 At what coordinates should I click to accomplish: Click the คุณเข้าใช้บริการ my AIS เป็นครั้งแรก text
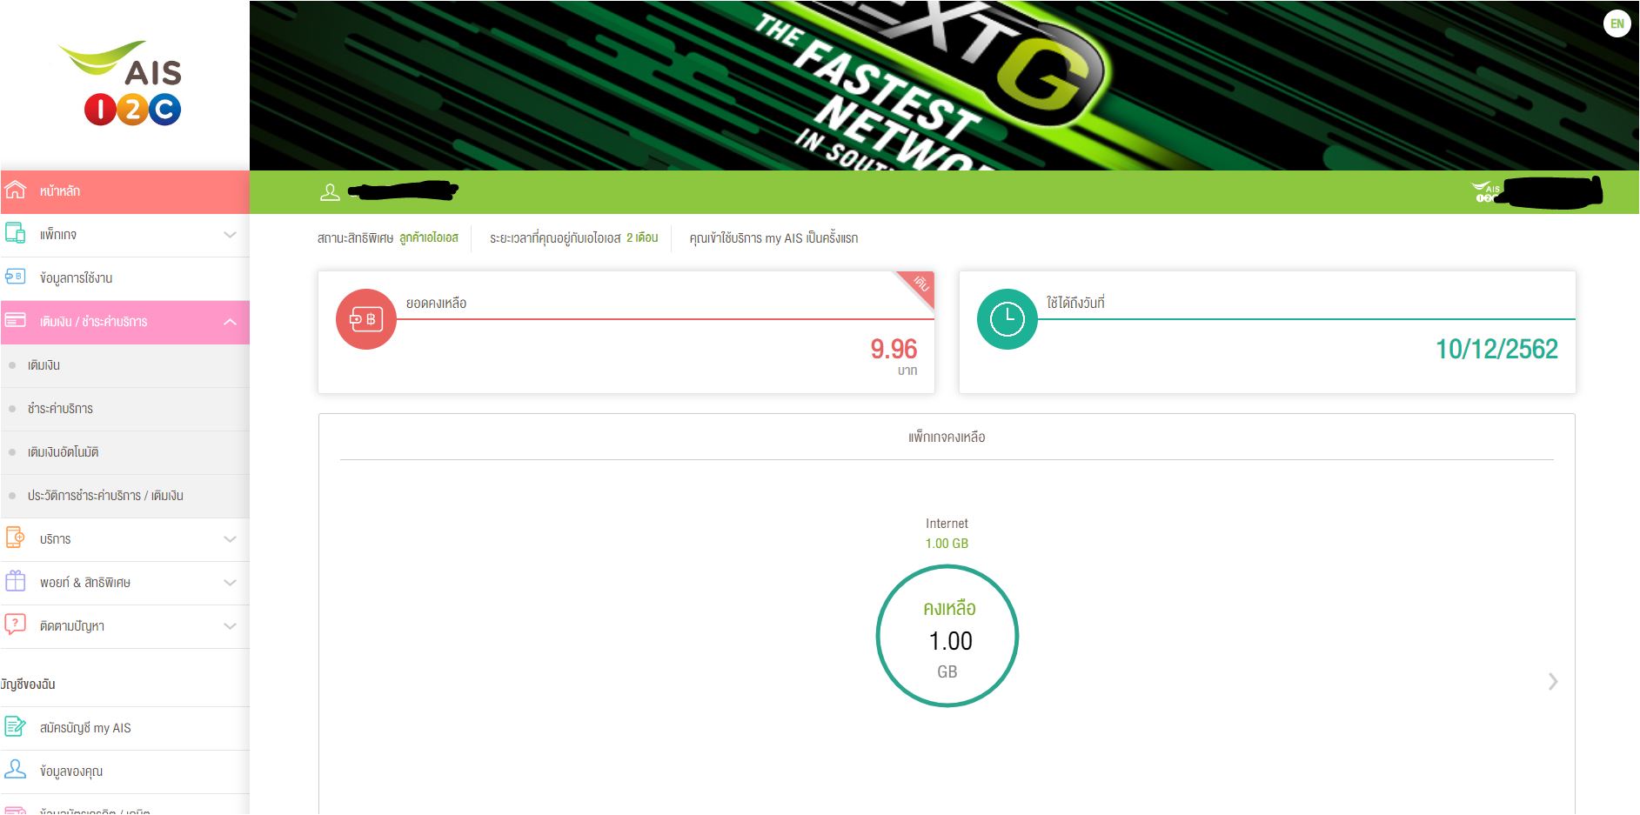pyautogui.click(x=773, y=237)
